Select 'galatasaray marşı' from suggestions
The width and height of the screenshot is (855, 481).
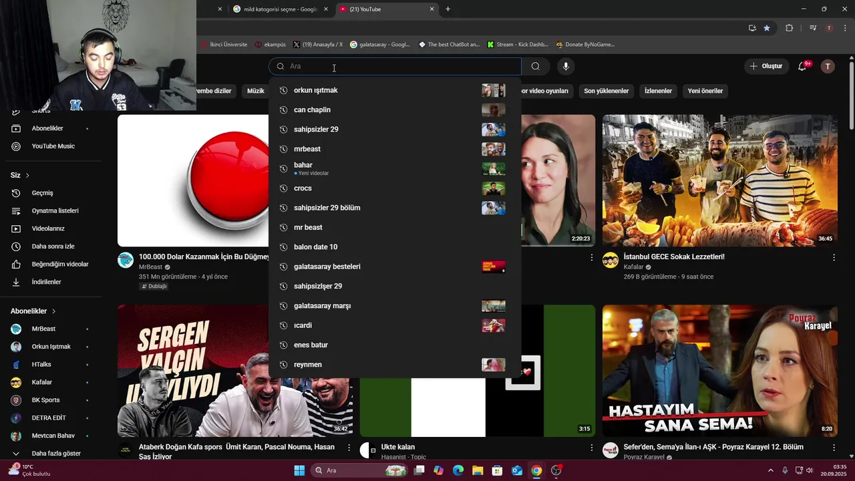pyautogui.click(x=395, y=306)
